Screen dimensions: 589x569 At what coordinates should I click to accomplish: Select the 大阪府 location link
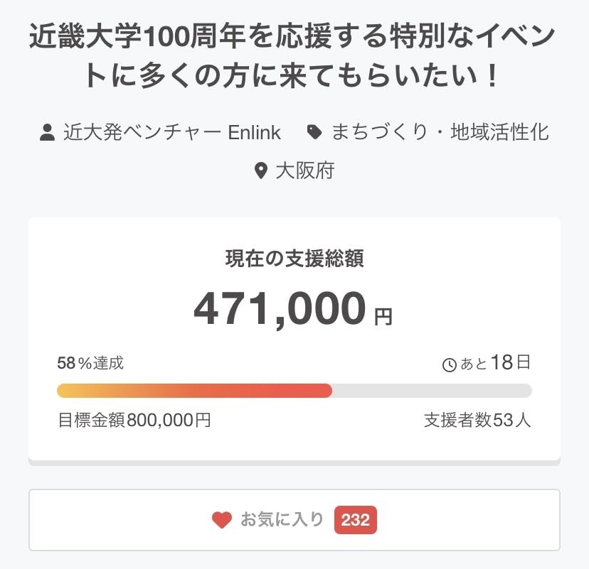pos(304,171)
